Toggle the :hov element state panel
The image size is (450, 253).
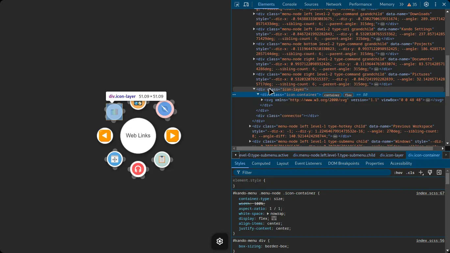[x=398, y=173]
